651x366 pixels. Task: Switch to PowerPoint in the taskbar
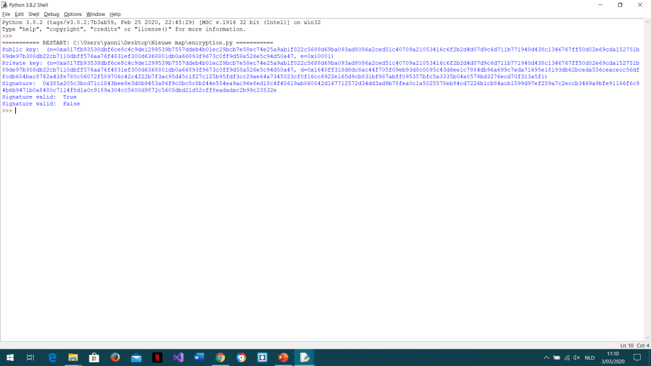[x=283, y=358]
